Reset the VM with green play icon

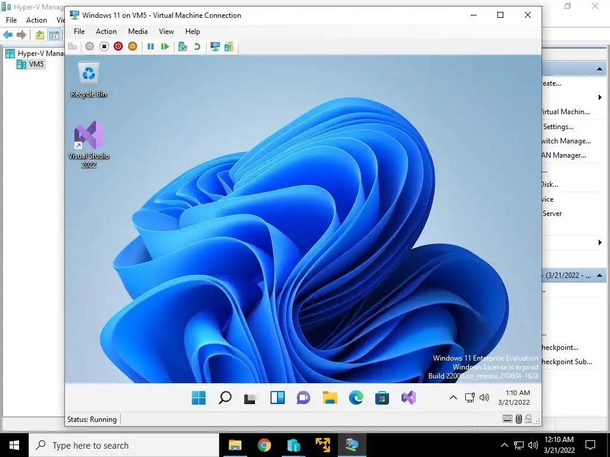click(165, 46)
